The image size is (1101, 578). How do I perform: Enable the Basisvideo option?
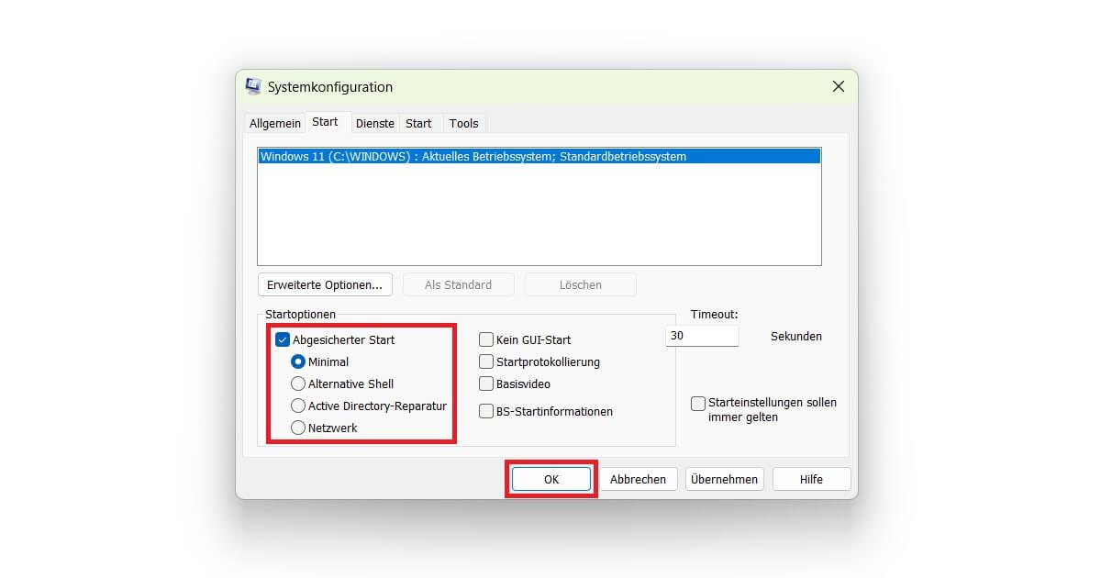point(486,383)
